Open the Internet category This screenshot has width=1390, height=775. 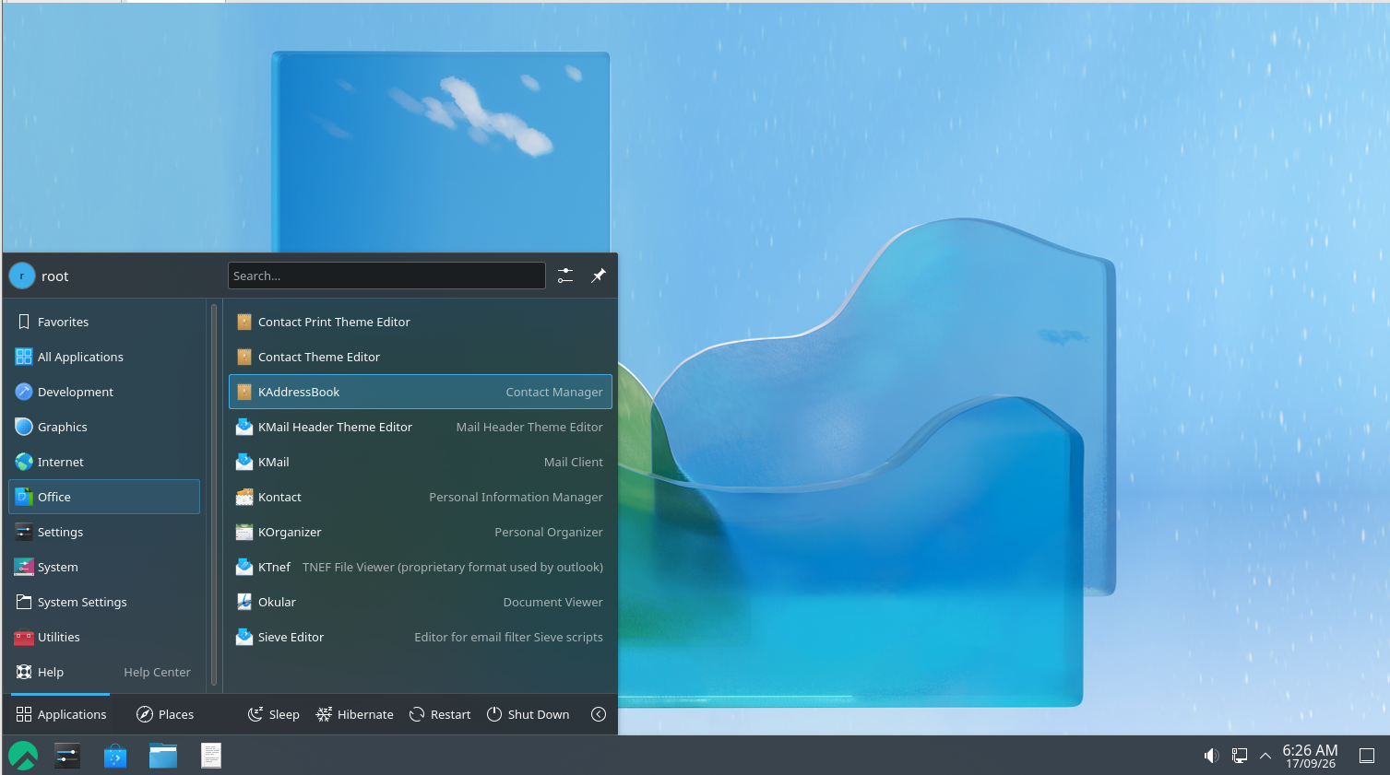click(104, 462)
